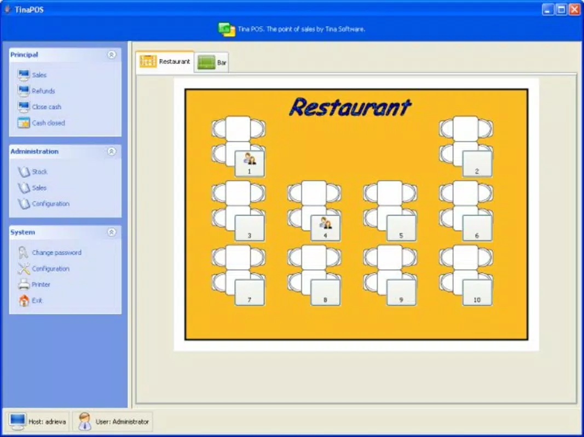Click the Exit house icon
Screen dimensions: 584x437
click(x=24, y=300)
